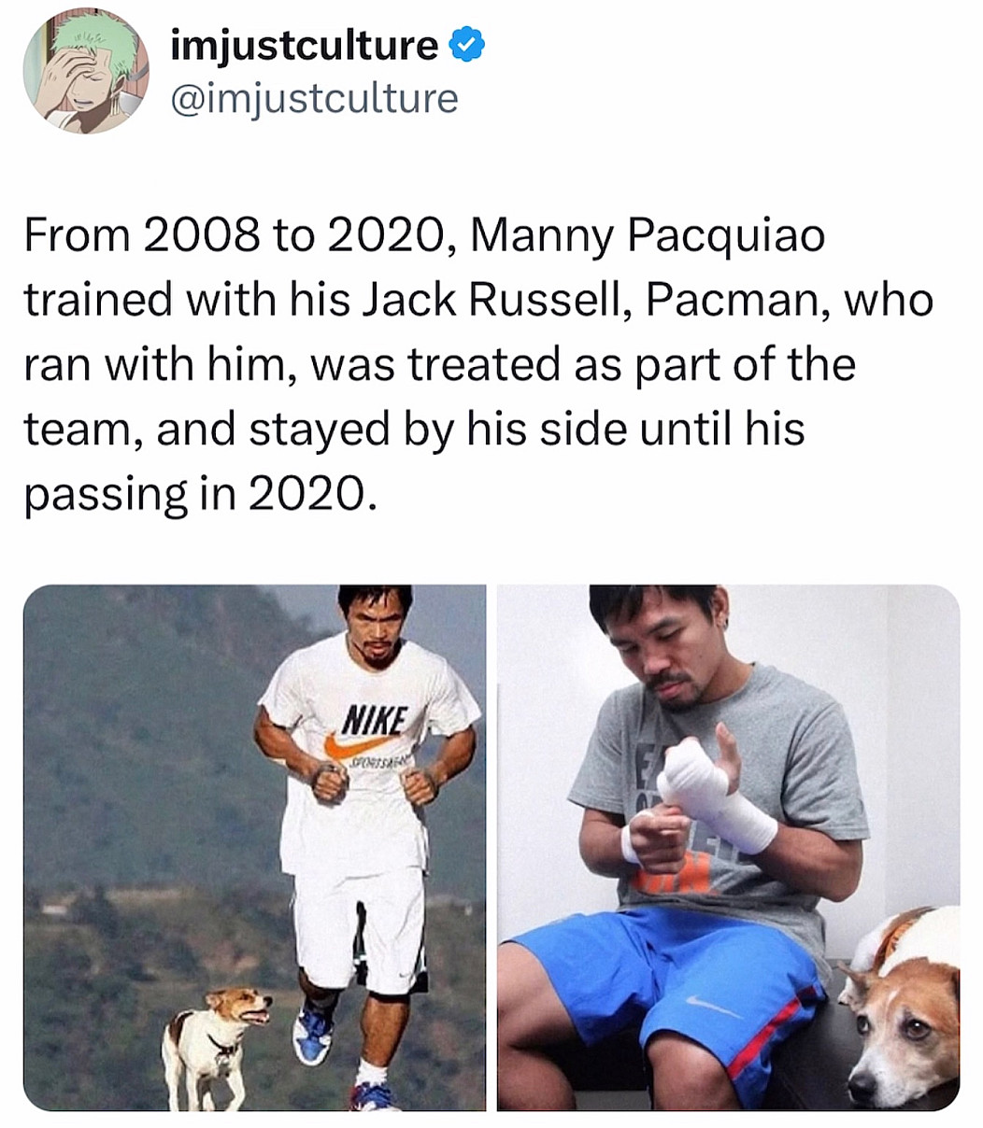Click the words "Manny Pacquiao" in the tweet
The image size is (983, 1128).
point(648,236)
